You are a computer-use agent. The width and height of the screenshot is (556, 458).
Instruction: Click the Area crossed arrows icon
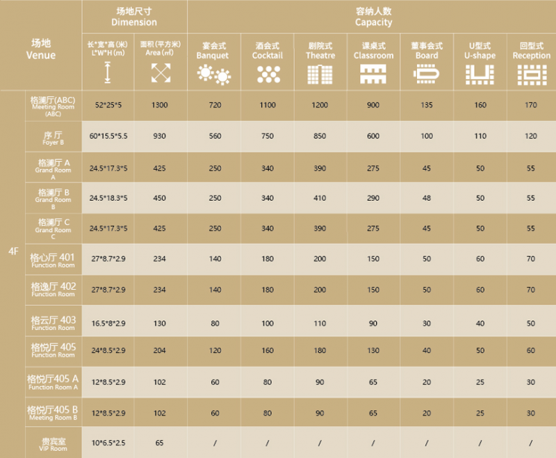click(x=161, y=73)
